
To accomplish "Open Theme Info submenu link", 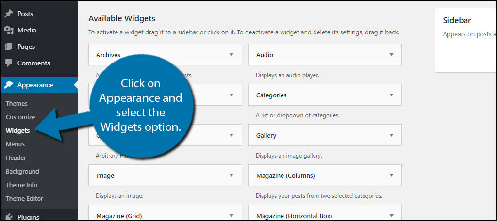I will [21, 185].
